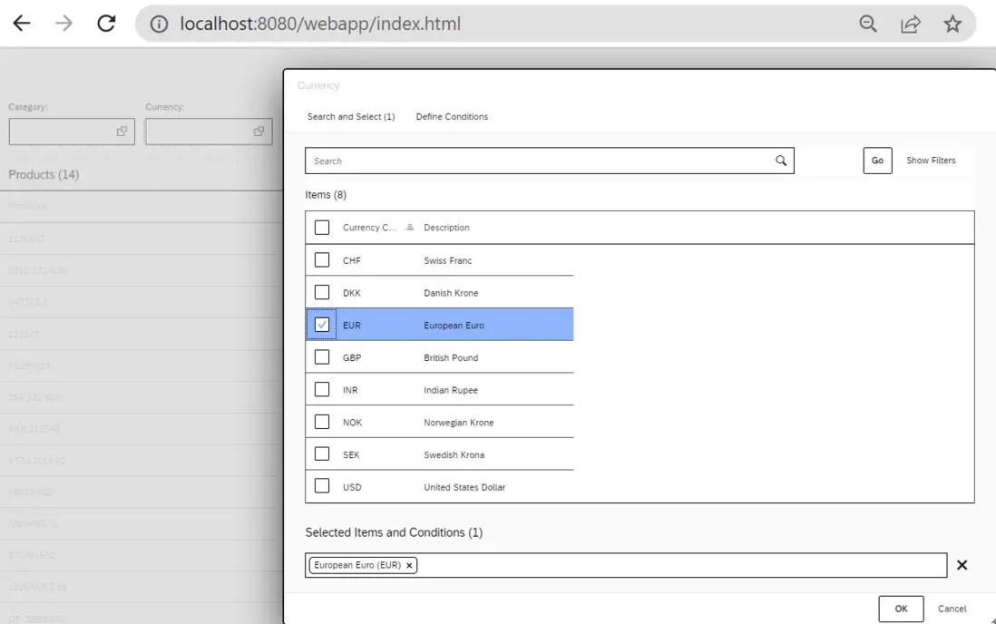The image size is (996, 624).
Task: Open the Category value help icon
Action: point(123,131)
